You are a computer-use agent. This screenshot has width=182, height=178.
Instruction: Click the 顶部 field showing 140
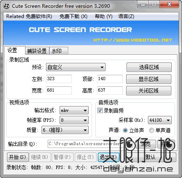tap(110, 79)
